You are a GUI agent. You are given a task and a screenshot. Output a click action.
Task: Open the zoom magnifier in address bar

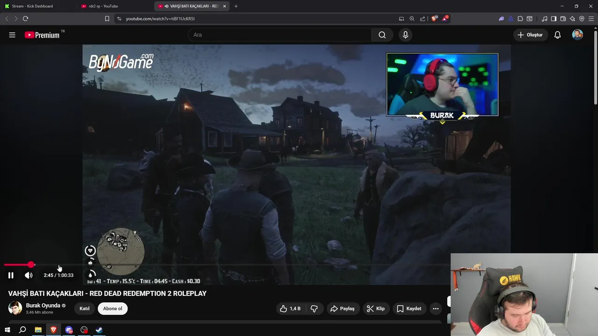click(x=412, y=19)
